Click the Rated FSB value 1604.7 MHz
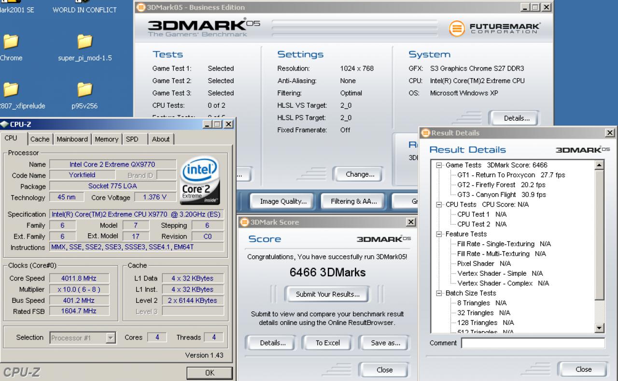 pyautogui.click(x=79, y=311)
